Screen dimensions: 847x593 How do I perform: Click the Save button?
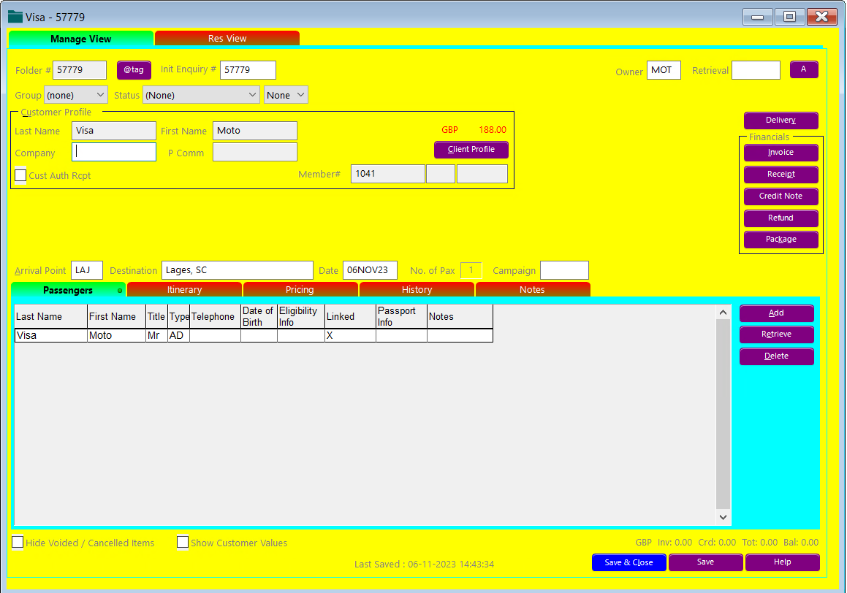pyautogui.click(x=705, y=562)
